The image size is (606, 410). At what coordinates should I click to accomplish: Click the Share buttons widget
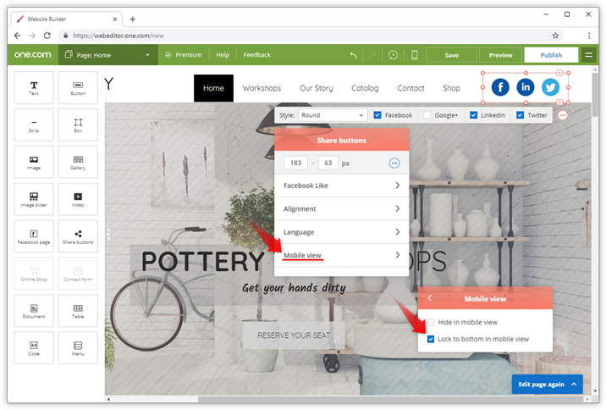(78, 236)
